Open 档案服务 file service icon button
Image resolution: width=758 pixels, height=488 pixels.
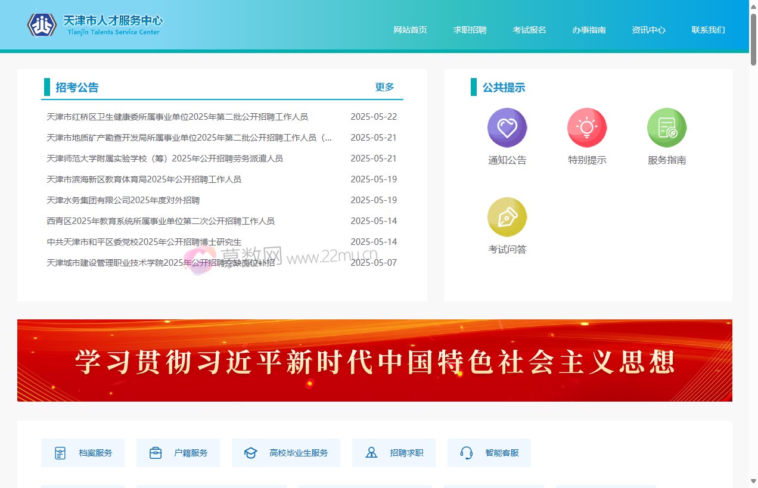tap(83, 453)
